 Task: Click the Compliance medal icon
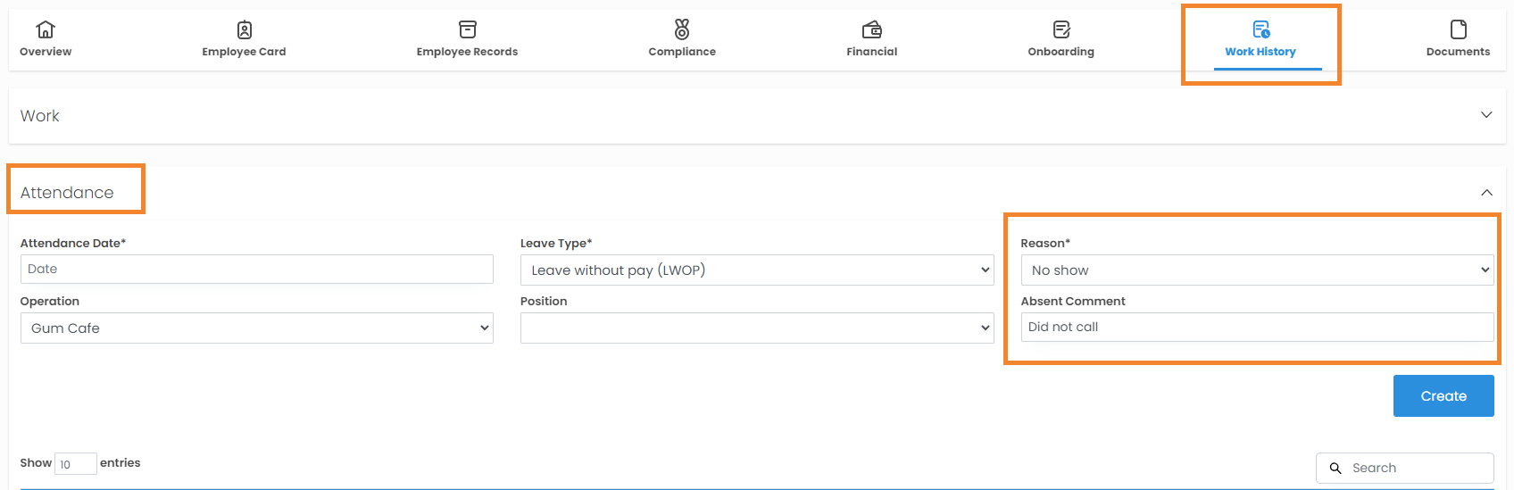(x=682, y=29)
